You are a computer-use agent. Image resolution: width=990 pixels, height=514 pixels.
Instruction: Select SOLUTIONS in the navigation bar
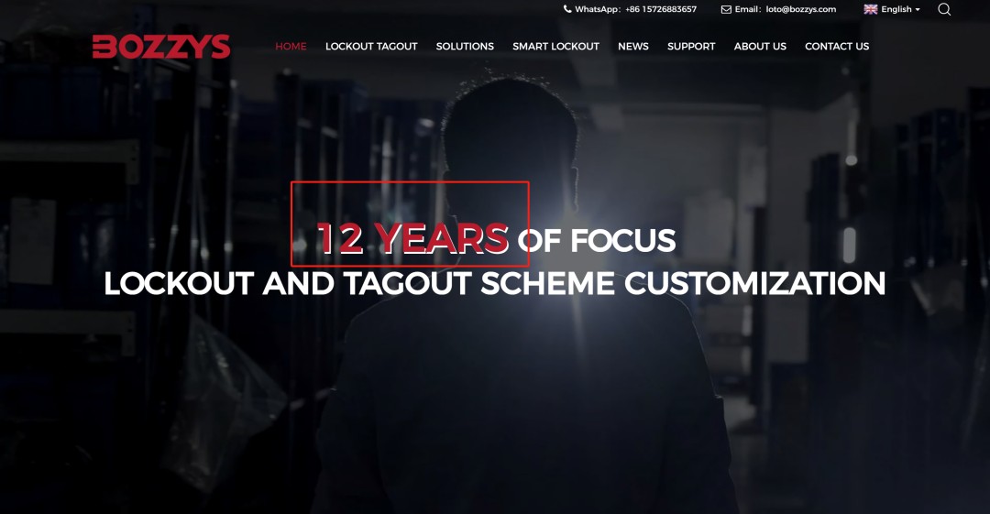[465, 47]
